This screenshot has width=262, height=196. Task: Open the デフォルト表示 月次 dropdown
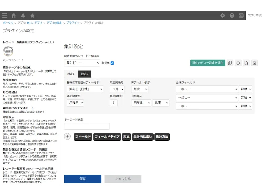pos(140,89)
